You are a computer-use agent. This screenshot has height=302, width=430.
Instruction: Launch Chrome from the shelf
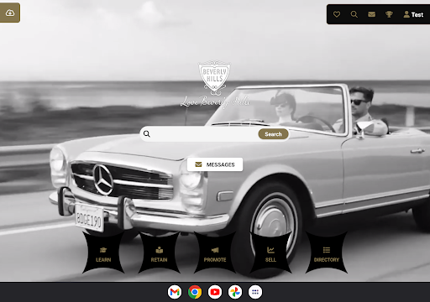coord(195,292)
